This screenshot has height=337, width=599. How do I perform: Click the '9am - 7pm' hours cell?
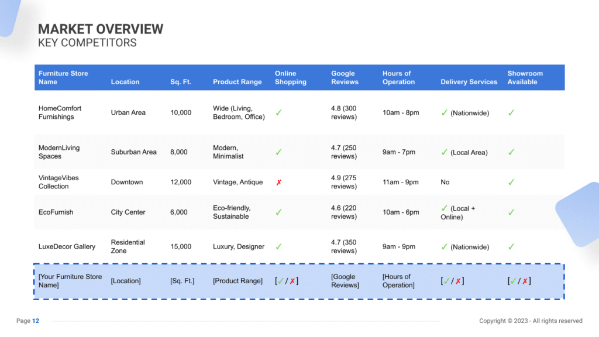(399, 152)
